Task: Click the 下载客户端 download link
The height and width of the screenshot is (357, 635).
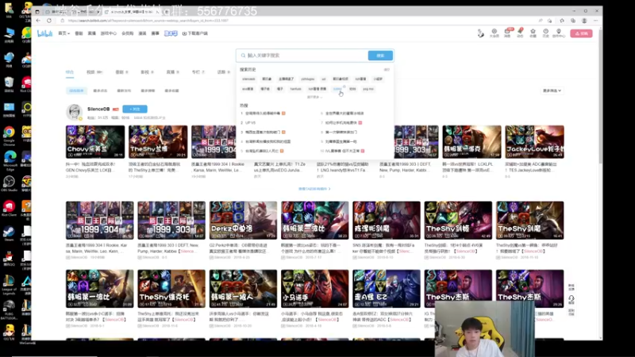Action: coord(195,33)
